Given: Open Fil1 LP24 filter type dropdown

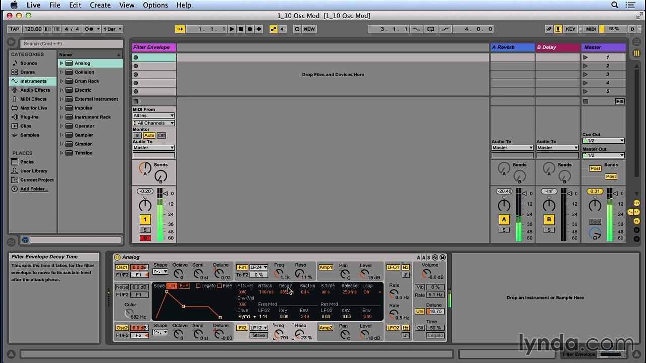Looking at the screenshot, I should pyautogui.click(x=259, y=267).
